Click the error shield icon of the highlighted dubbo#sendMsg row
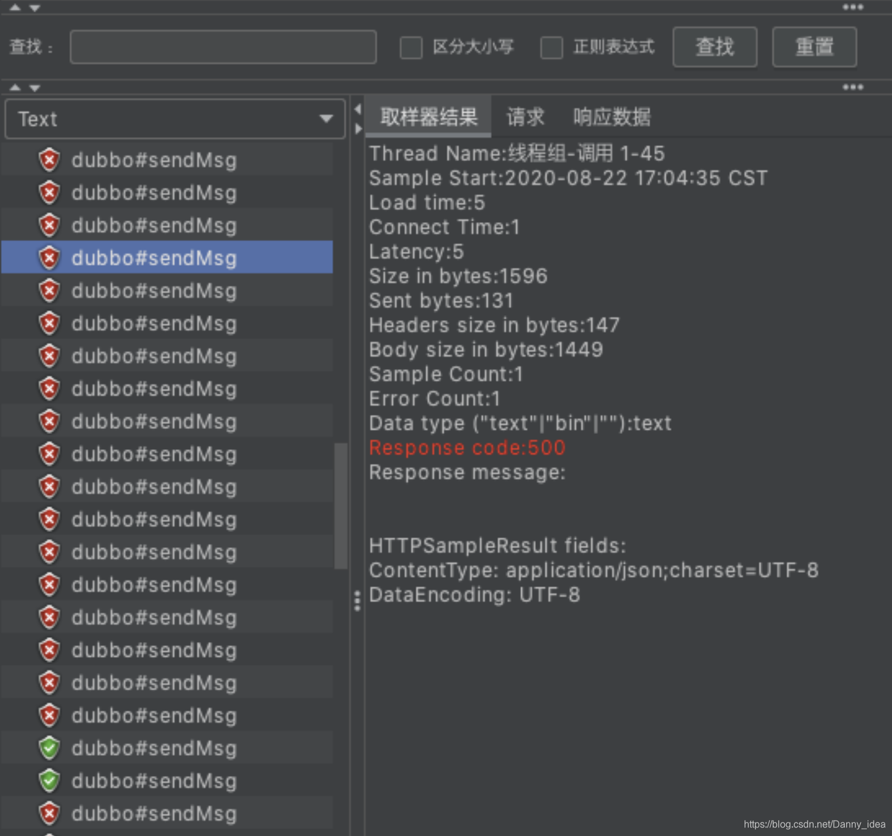This screenshot has height=836, width=892. [50, 258]
